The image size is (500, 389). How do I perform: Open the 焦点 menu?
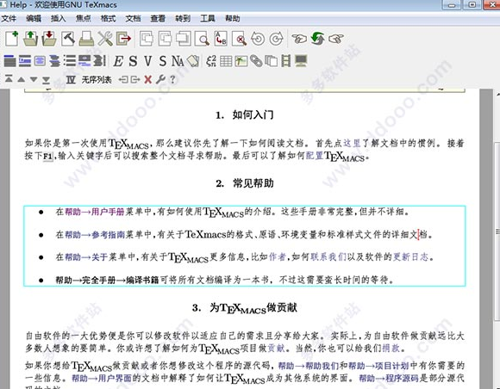click(x=84, y=18)
